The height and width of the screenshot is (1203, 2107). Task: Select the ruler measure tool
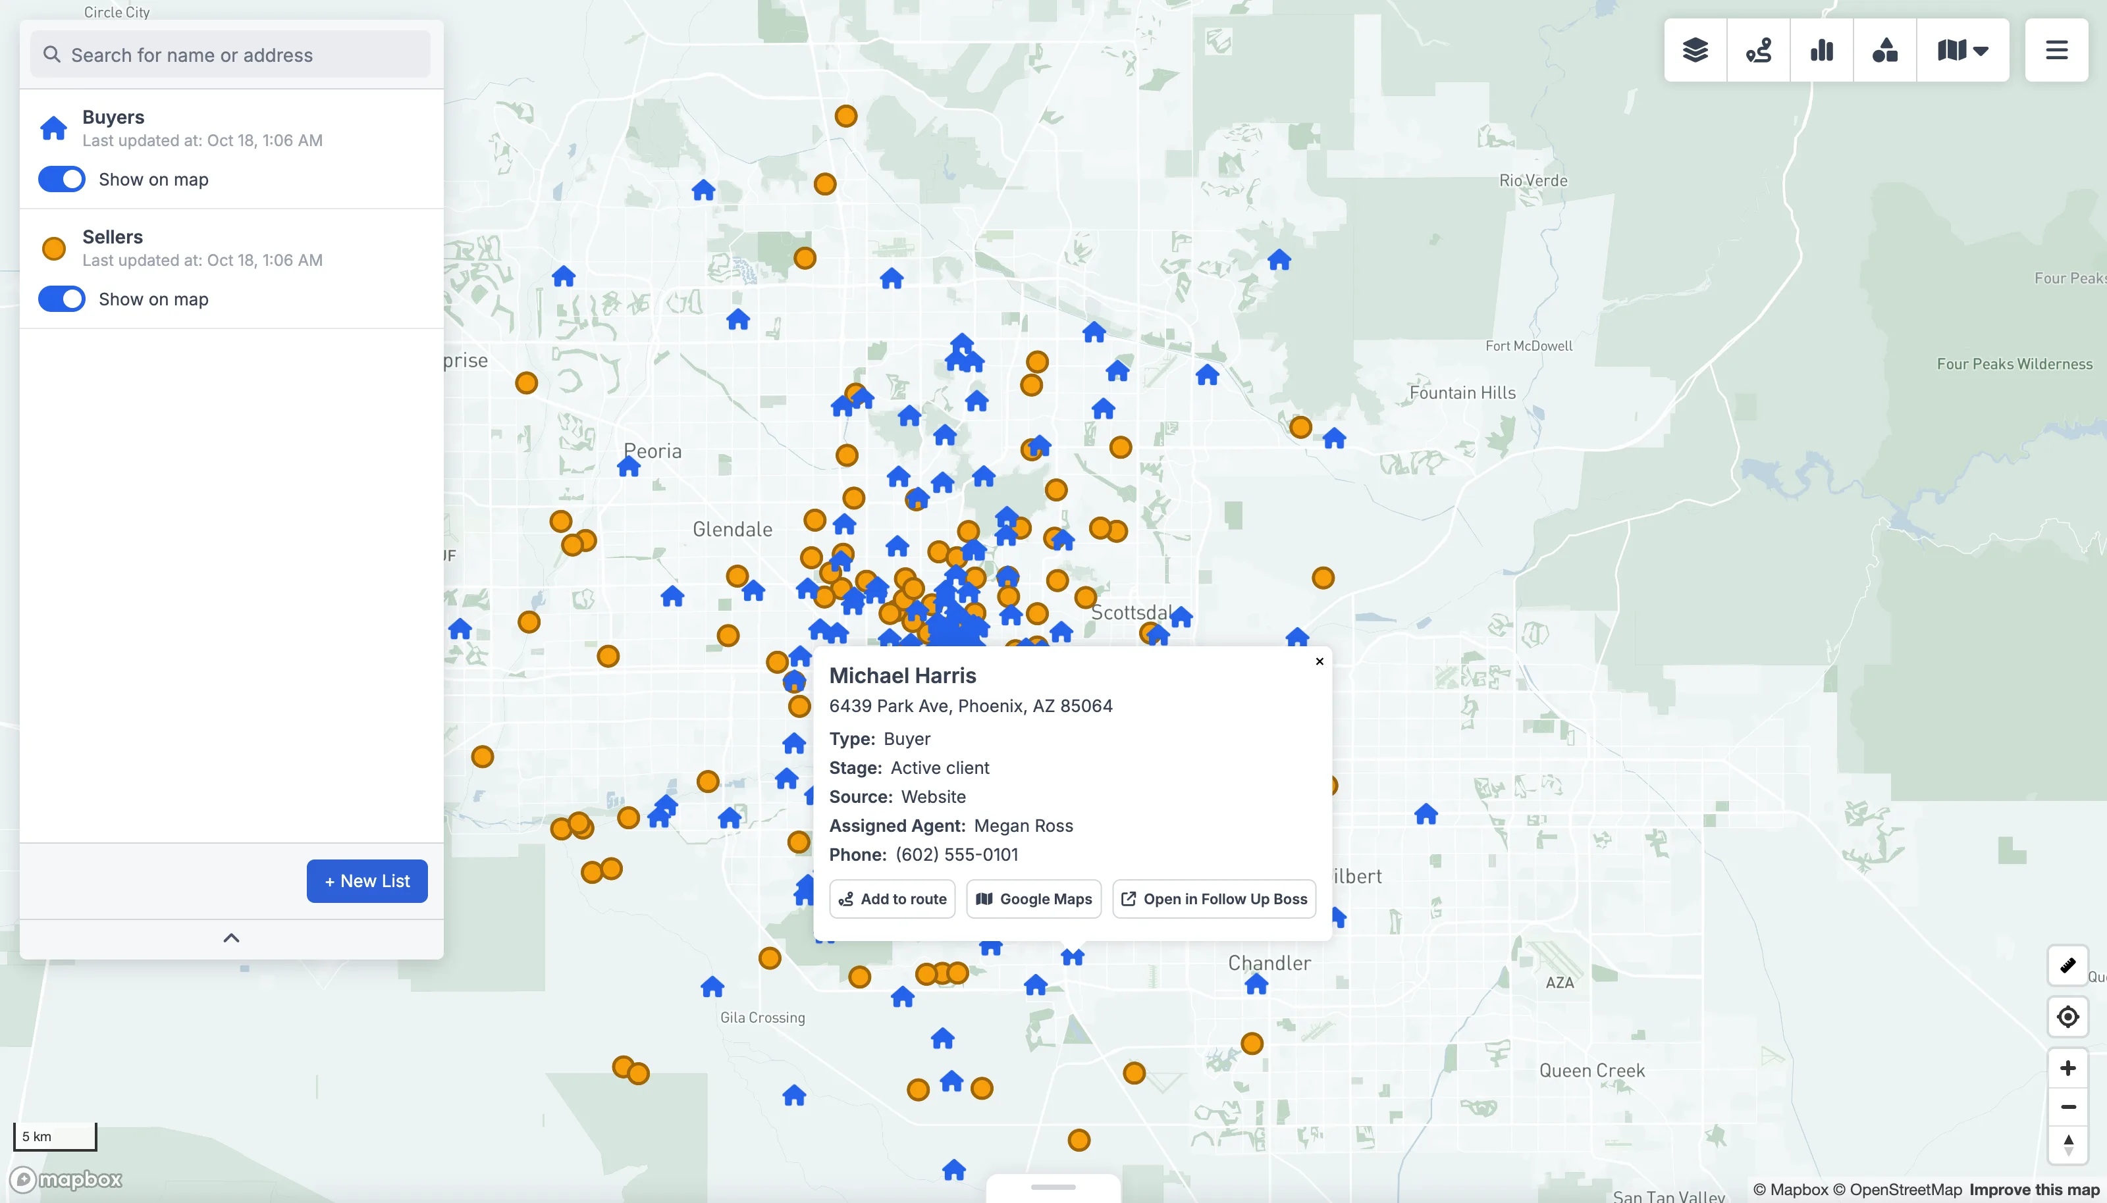tap(2068, 965)
